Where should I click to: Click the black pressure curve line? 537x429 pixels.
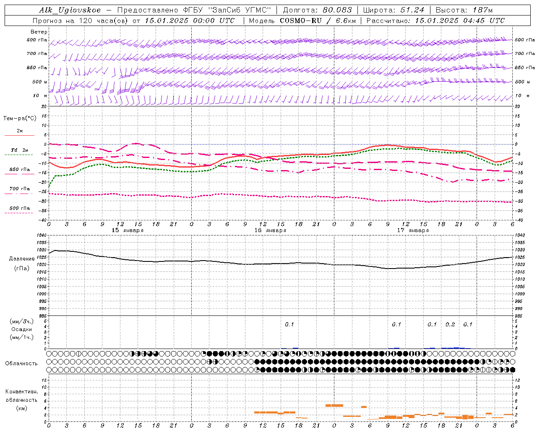pos(280,264)
